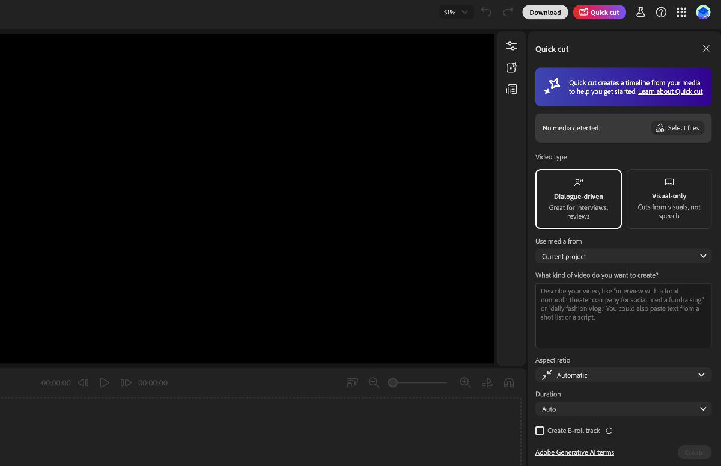Select the Quick actions icon in sidebar
This screenshot has height=466, width=721.
[x=511, y=67]
